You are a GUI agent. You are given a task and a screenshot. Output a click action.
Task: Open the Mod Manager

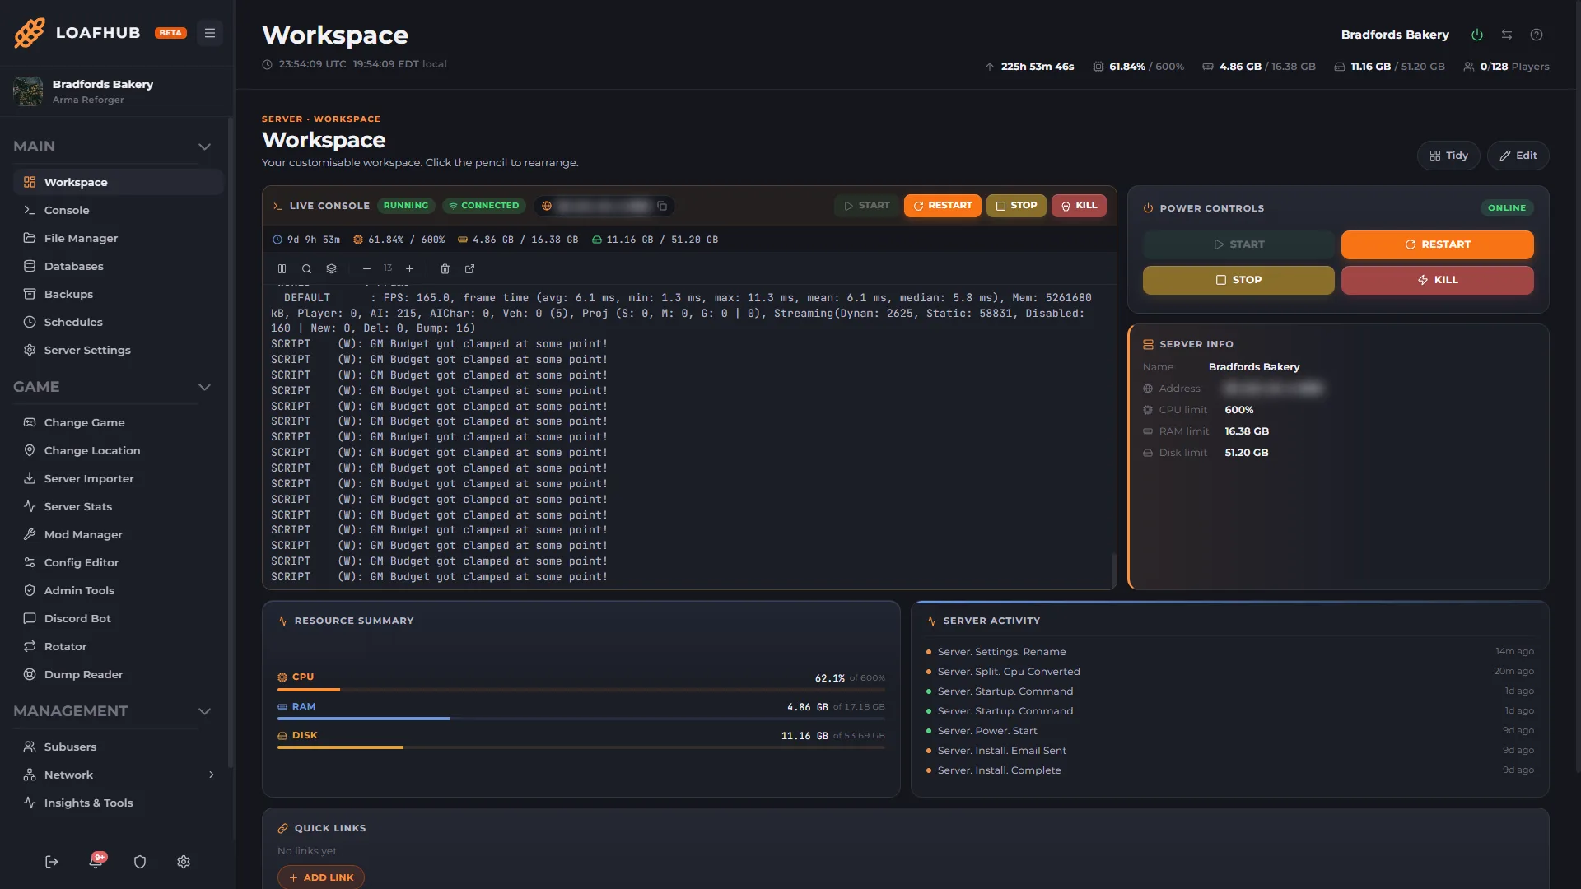(x=118, y=534)
